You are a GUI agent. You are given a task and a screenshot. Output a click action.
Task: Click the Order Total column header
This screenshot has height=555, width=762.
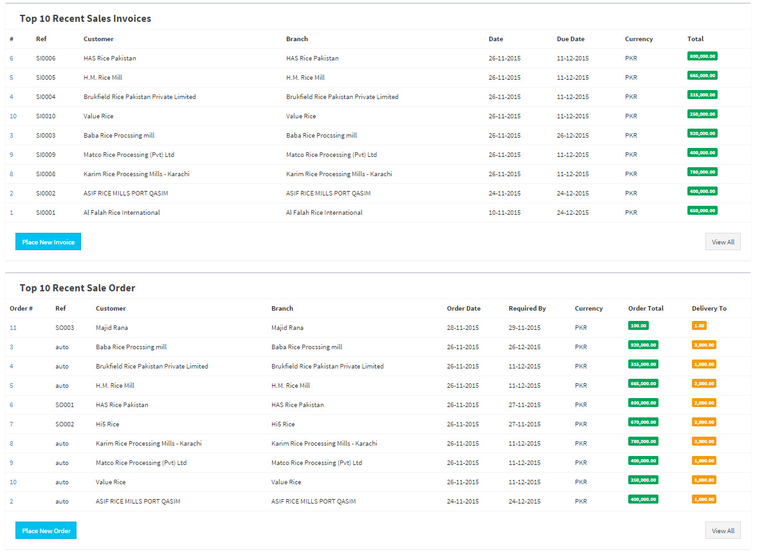click(646, 309)
